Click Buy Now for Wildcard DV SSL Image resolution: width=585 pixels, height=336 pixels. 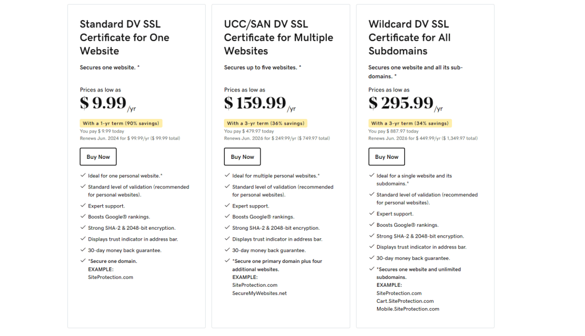[387, 157]
